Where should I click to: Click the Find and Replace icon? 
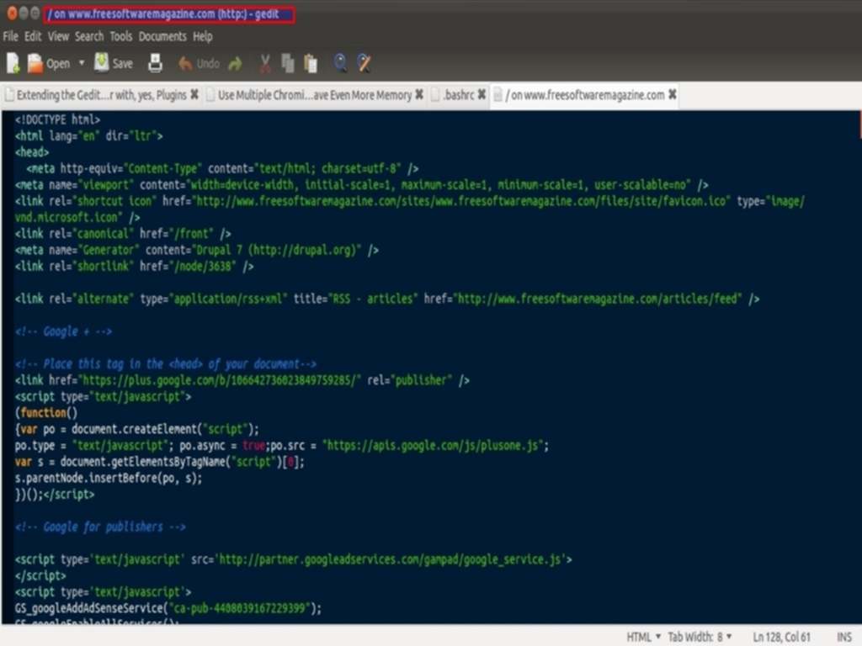pos(364,63)
